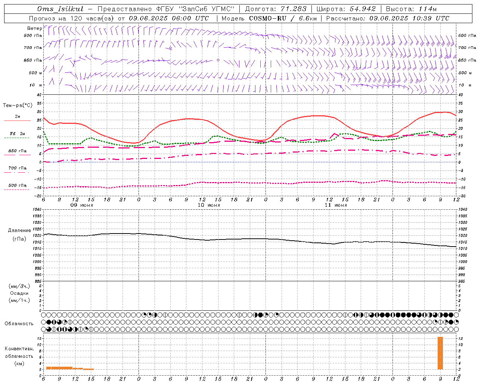
Task: Click the (мм/3ч.) precipitation unit label
Action: (x=19, y=286)
